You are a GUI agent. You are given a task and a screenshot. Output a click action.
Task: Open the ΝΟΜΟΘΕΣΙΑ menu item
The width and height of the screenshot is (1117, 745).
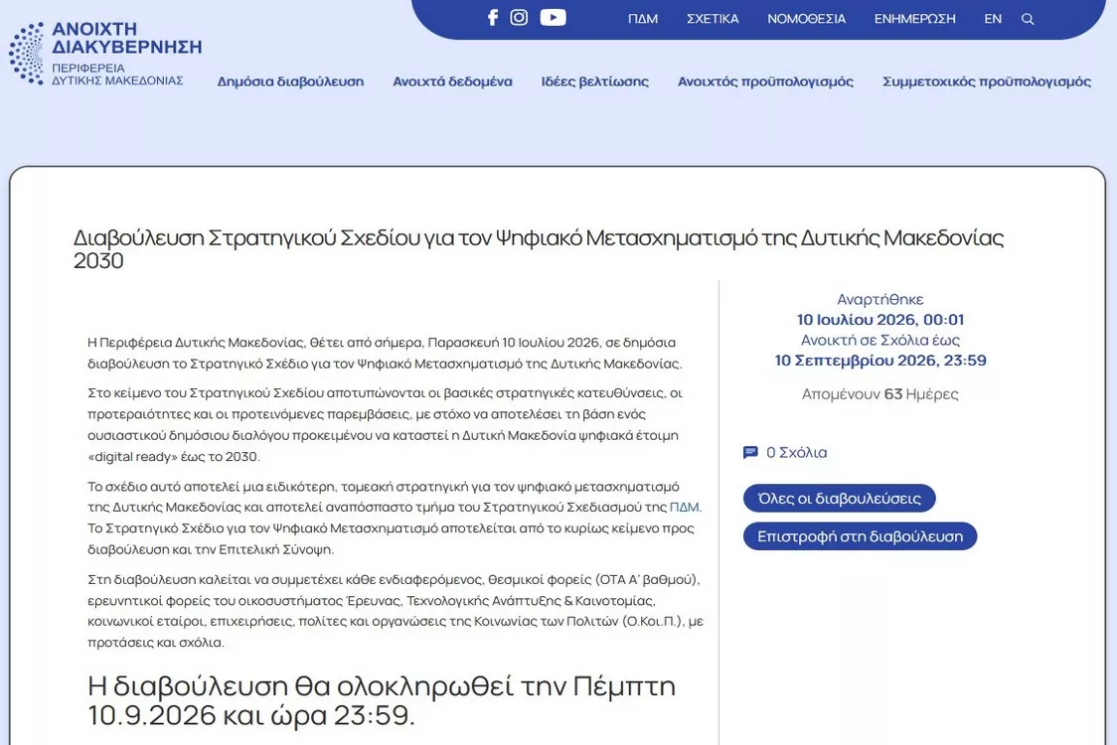coord(806,19)
